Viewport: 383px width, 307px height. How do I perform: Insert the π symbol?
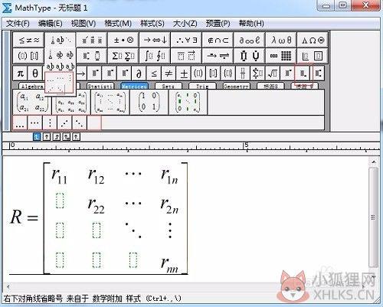pyautogui.click(x=20, y=73)
